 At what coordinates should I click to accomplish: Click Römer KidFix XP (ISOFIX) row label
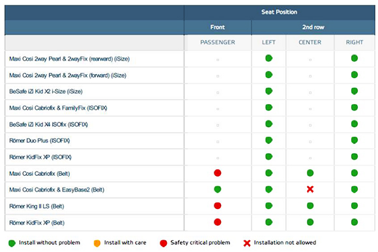click(x=40, y=157)
